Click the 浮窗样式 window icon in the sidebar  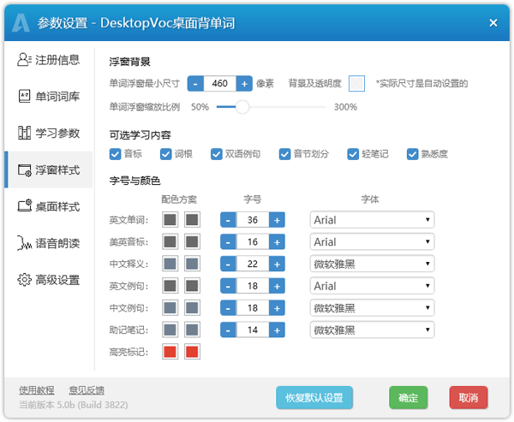24,170
